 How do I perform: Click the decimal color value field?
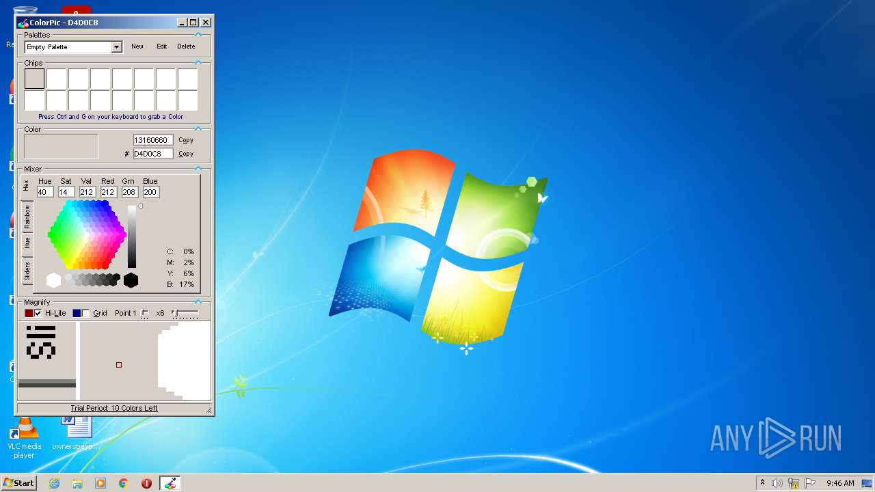pyautogui.click(x=153, y=140)
